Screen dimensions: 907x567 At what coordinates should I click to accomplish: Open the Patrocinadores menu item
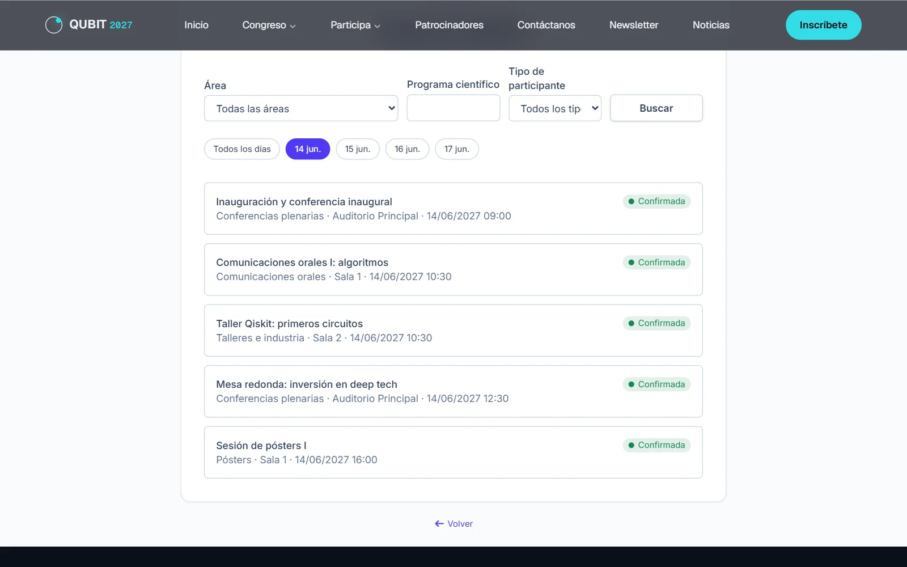click(x=449, y=25)
